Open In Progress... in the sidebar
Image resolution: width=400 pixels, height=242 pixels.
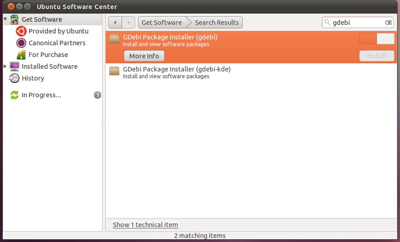41,95
